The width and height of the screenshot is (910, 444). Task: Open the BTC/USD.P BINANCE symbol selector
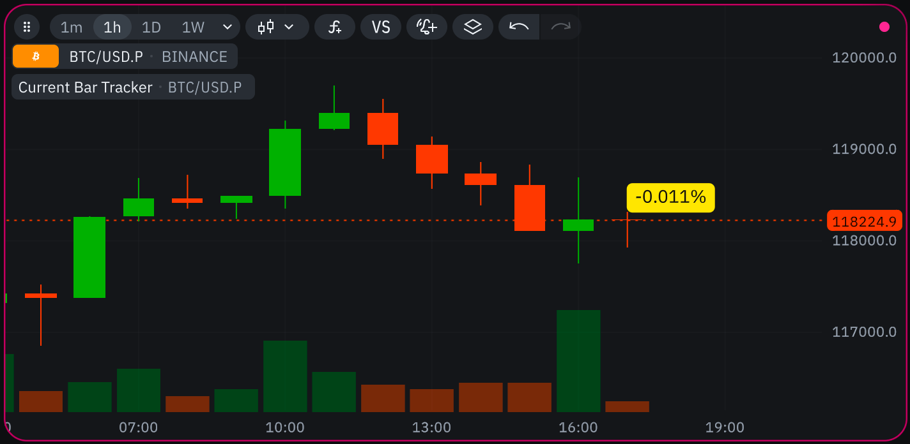pos(125,56)
